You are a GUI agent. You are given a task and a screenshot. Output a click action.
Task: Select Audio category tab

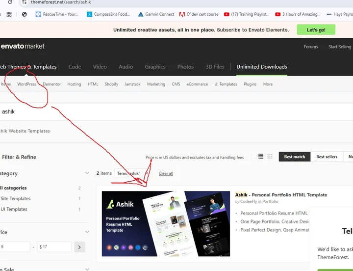(126, 67)
